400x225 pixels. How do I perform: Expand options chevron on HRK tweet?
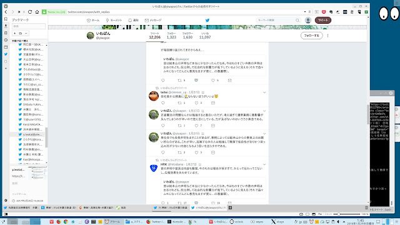tap(264, 164)
